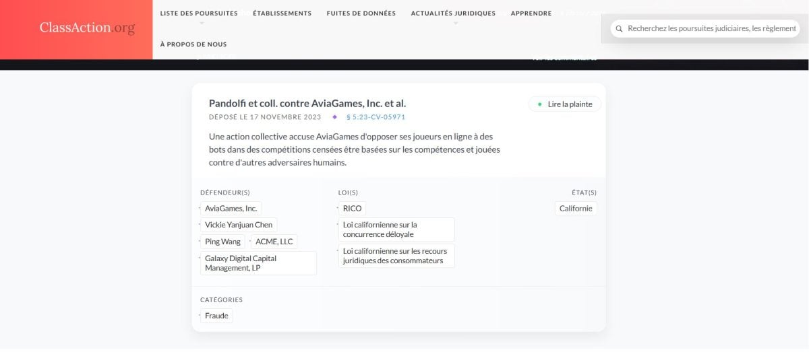Click the Catégories heading
Image resolution: width=809 pixels, height=352 pixels.
[221, 300]
